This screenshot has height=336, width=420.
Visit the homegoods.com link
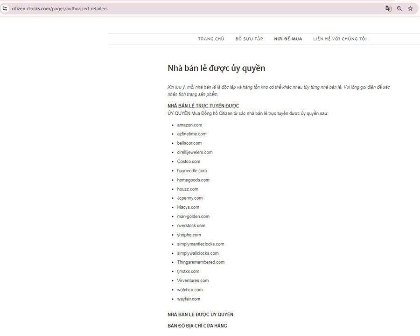click(x=193, y=180)
